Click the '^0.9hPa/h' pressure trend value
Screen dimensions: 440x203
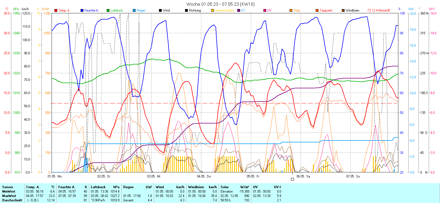pyautogui.click(x=98, y=200)
